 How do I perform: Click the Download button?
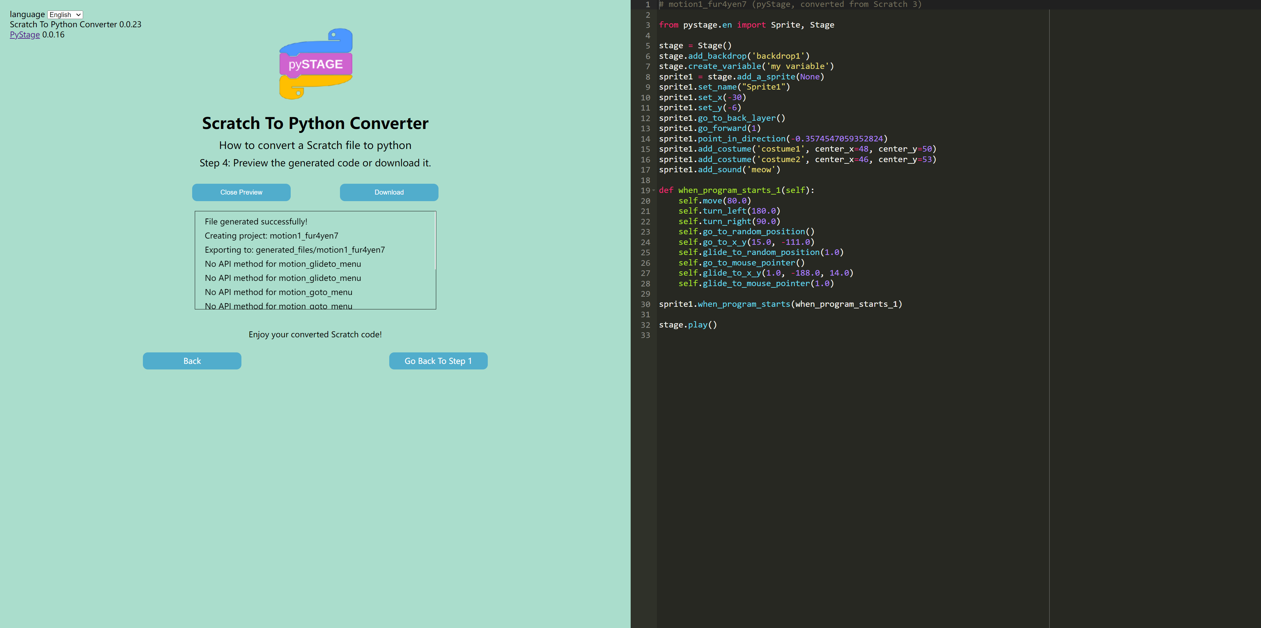coord(389,192)
